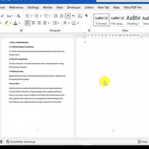Image resolution: width=149 pixels, height=149 pixels.
Task: Switch to Focus mode
Action: pyautogui.click(x=142, y=142)
